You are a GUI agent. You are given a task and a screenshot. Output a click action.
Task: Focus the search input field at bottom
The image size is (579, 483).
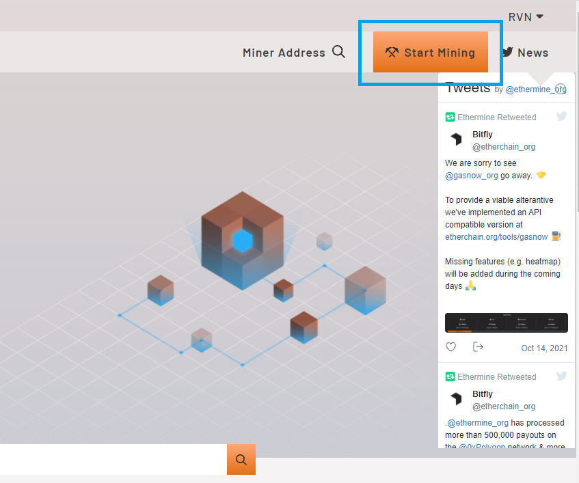113,459
